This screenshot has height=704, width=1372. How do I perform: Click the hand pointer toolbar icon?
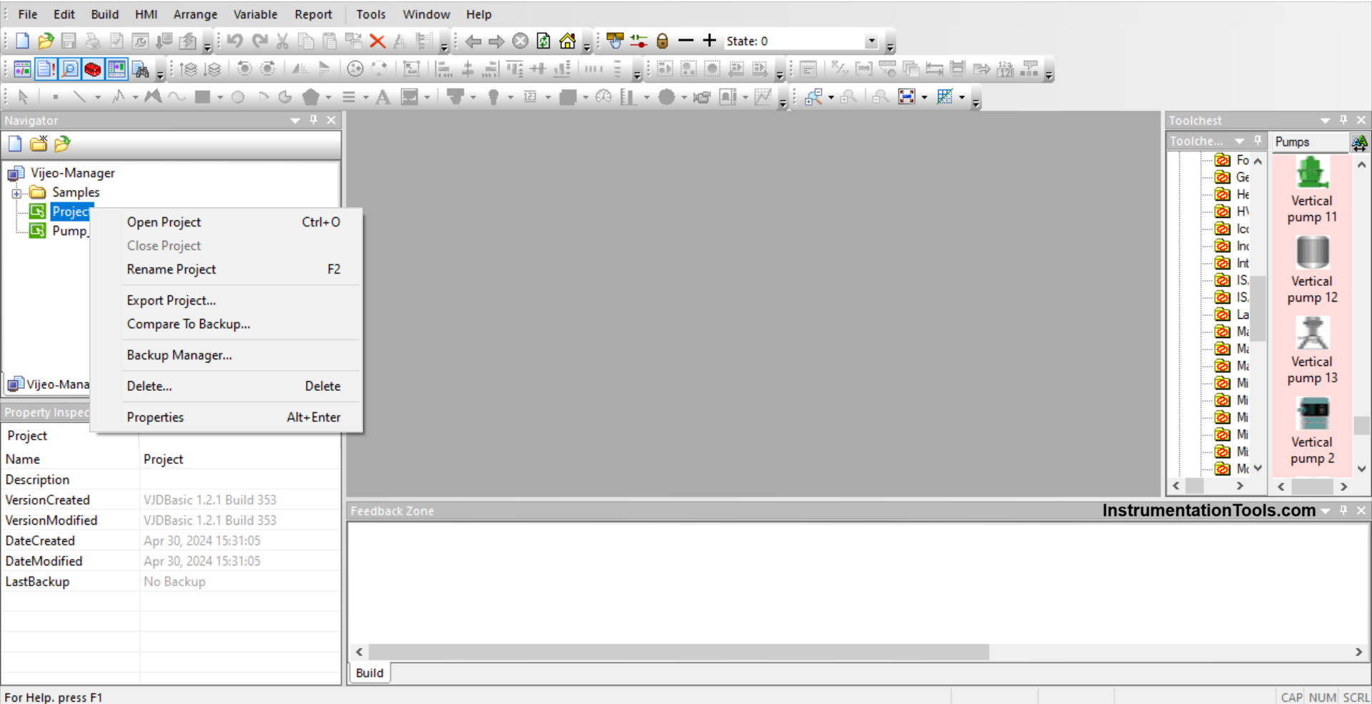point(615,41)
